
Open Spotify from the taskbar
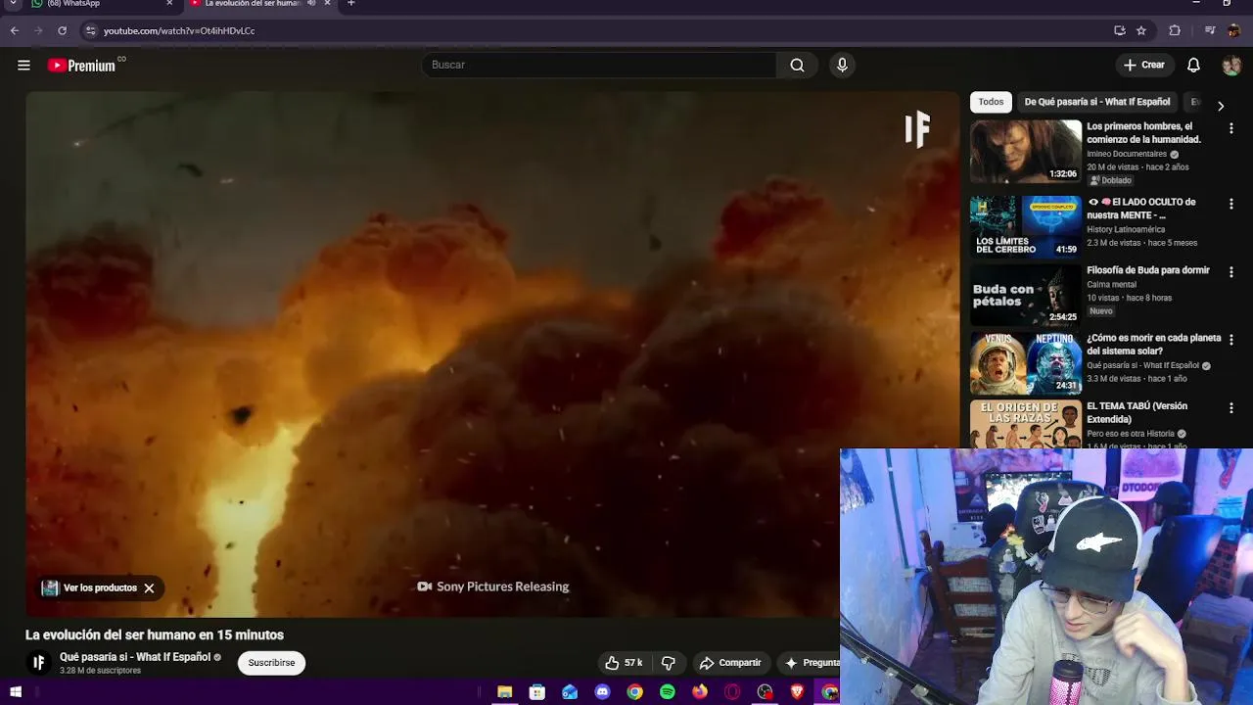(668, 692)
